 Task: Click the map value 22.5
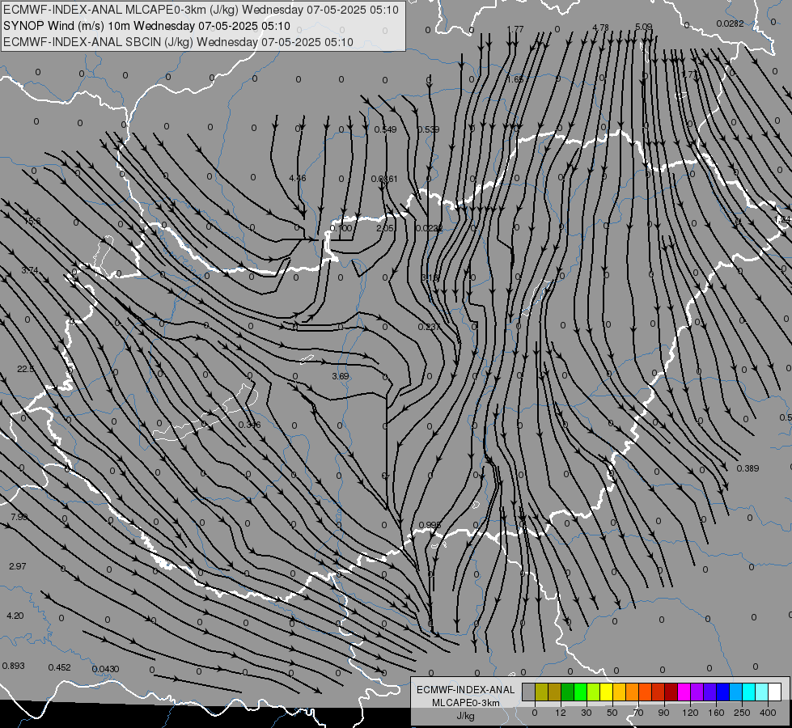point(26,369)
